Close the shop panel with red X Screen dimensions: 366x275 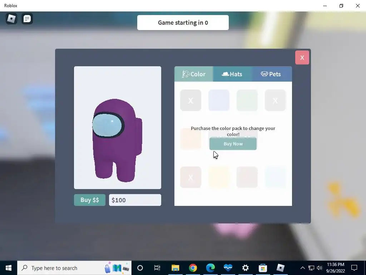302,58
